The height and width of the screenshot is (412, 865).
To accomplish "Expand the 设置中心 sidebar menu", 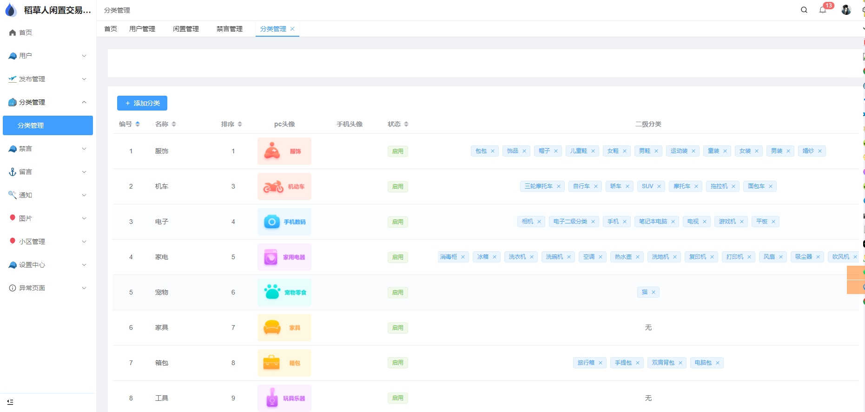I will [x=48, y=265].
